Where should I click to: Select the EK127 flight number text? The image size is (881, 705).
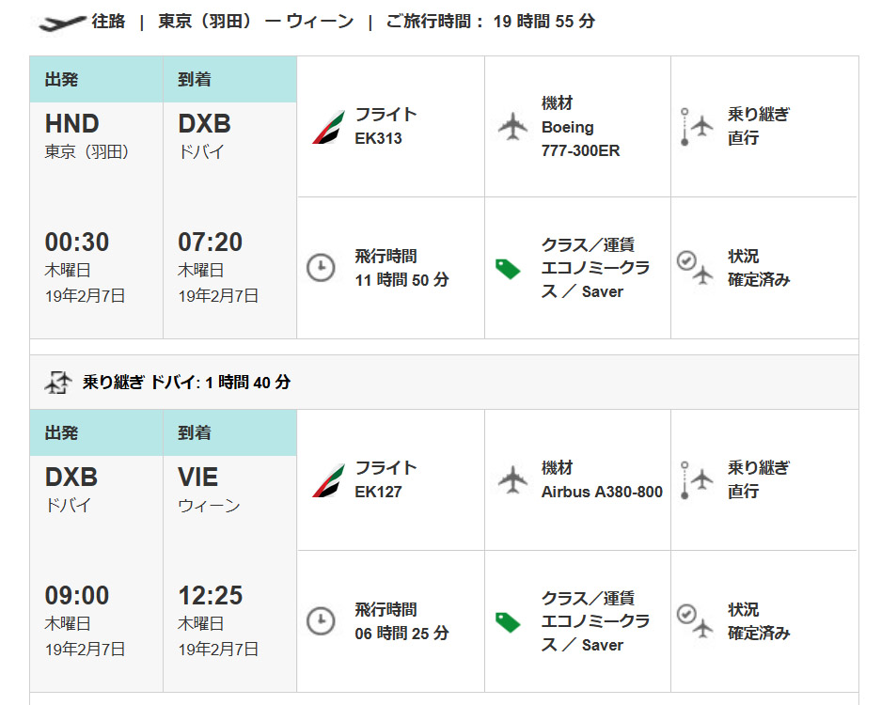pyautogui.click(x=379, y=492)
